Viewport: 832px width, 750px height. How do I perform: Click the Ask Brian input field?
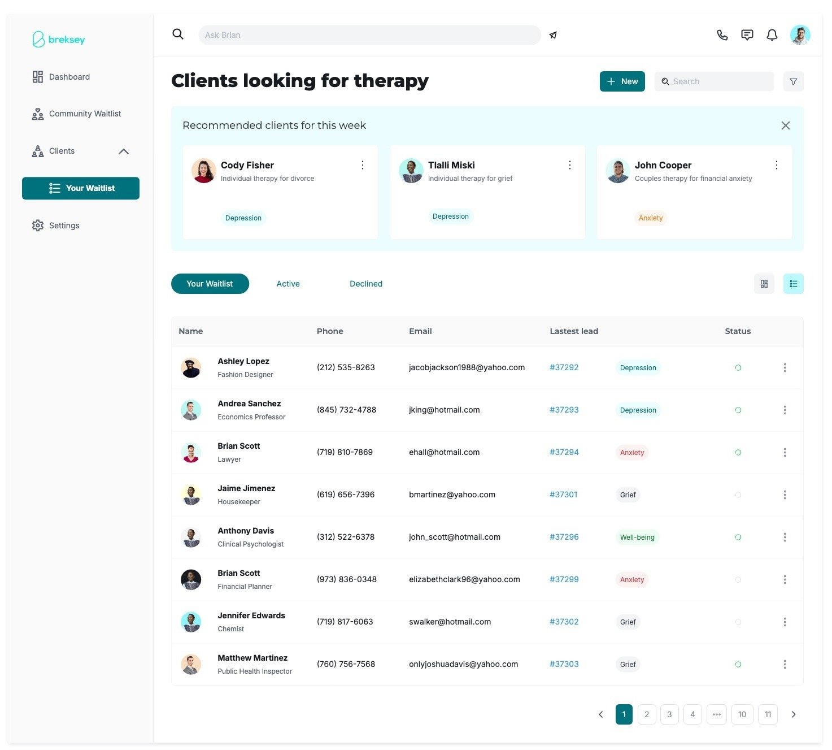[x=369, y=35]
